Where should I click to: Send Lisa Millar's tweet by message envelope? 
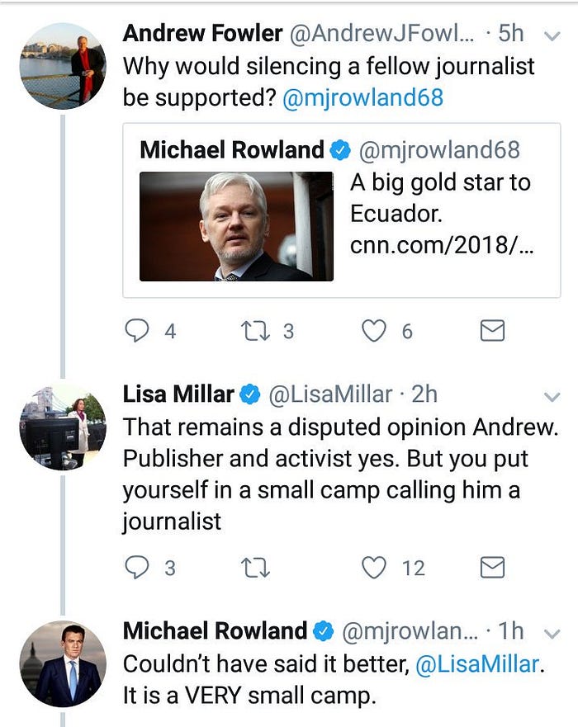click(x=492, y=567)
